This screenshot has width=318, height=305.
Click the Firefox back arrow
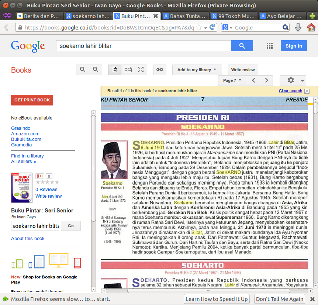click(7, 27)
